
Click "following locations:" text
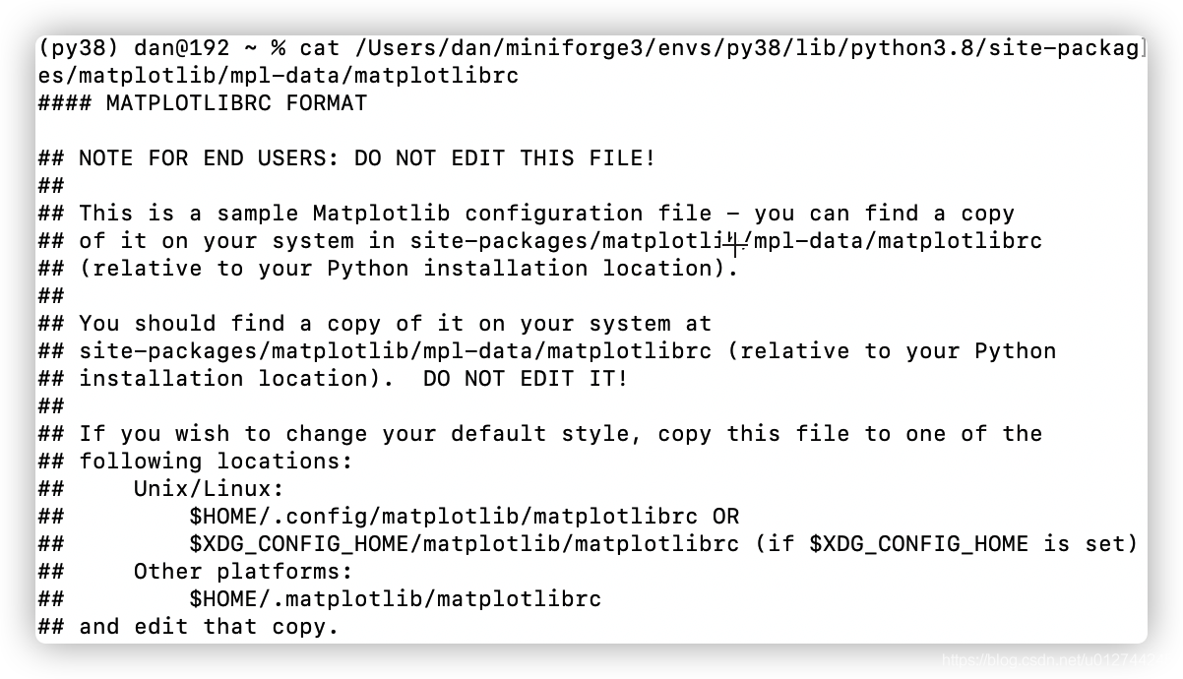coord(216,461)
